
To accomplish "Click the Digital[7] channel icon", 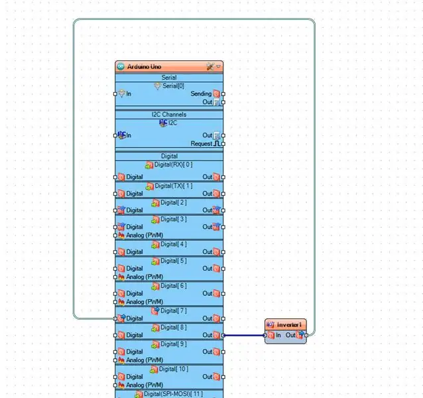I will [155, 311].
